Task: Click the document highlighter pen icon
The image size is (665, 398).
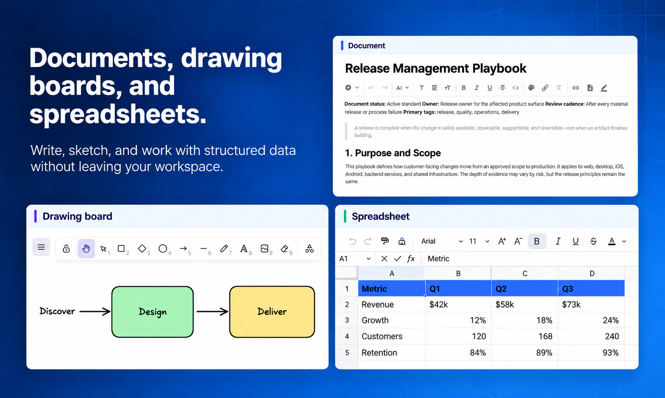Action: click(604, 88)
